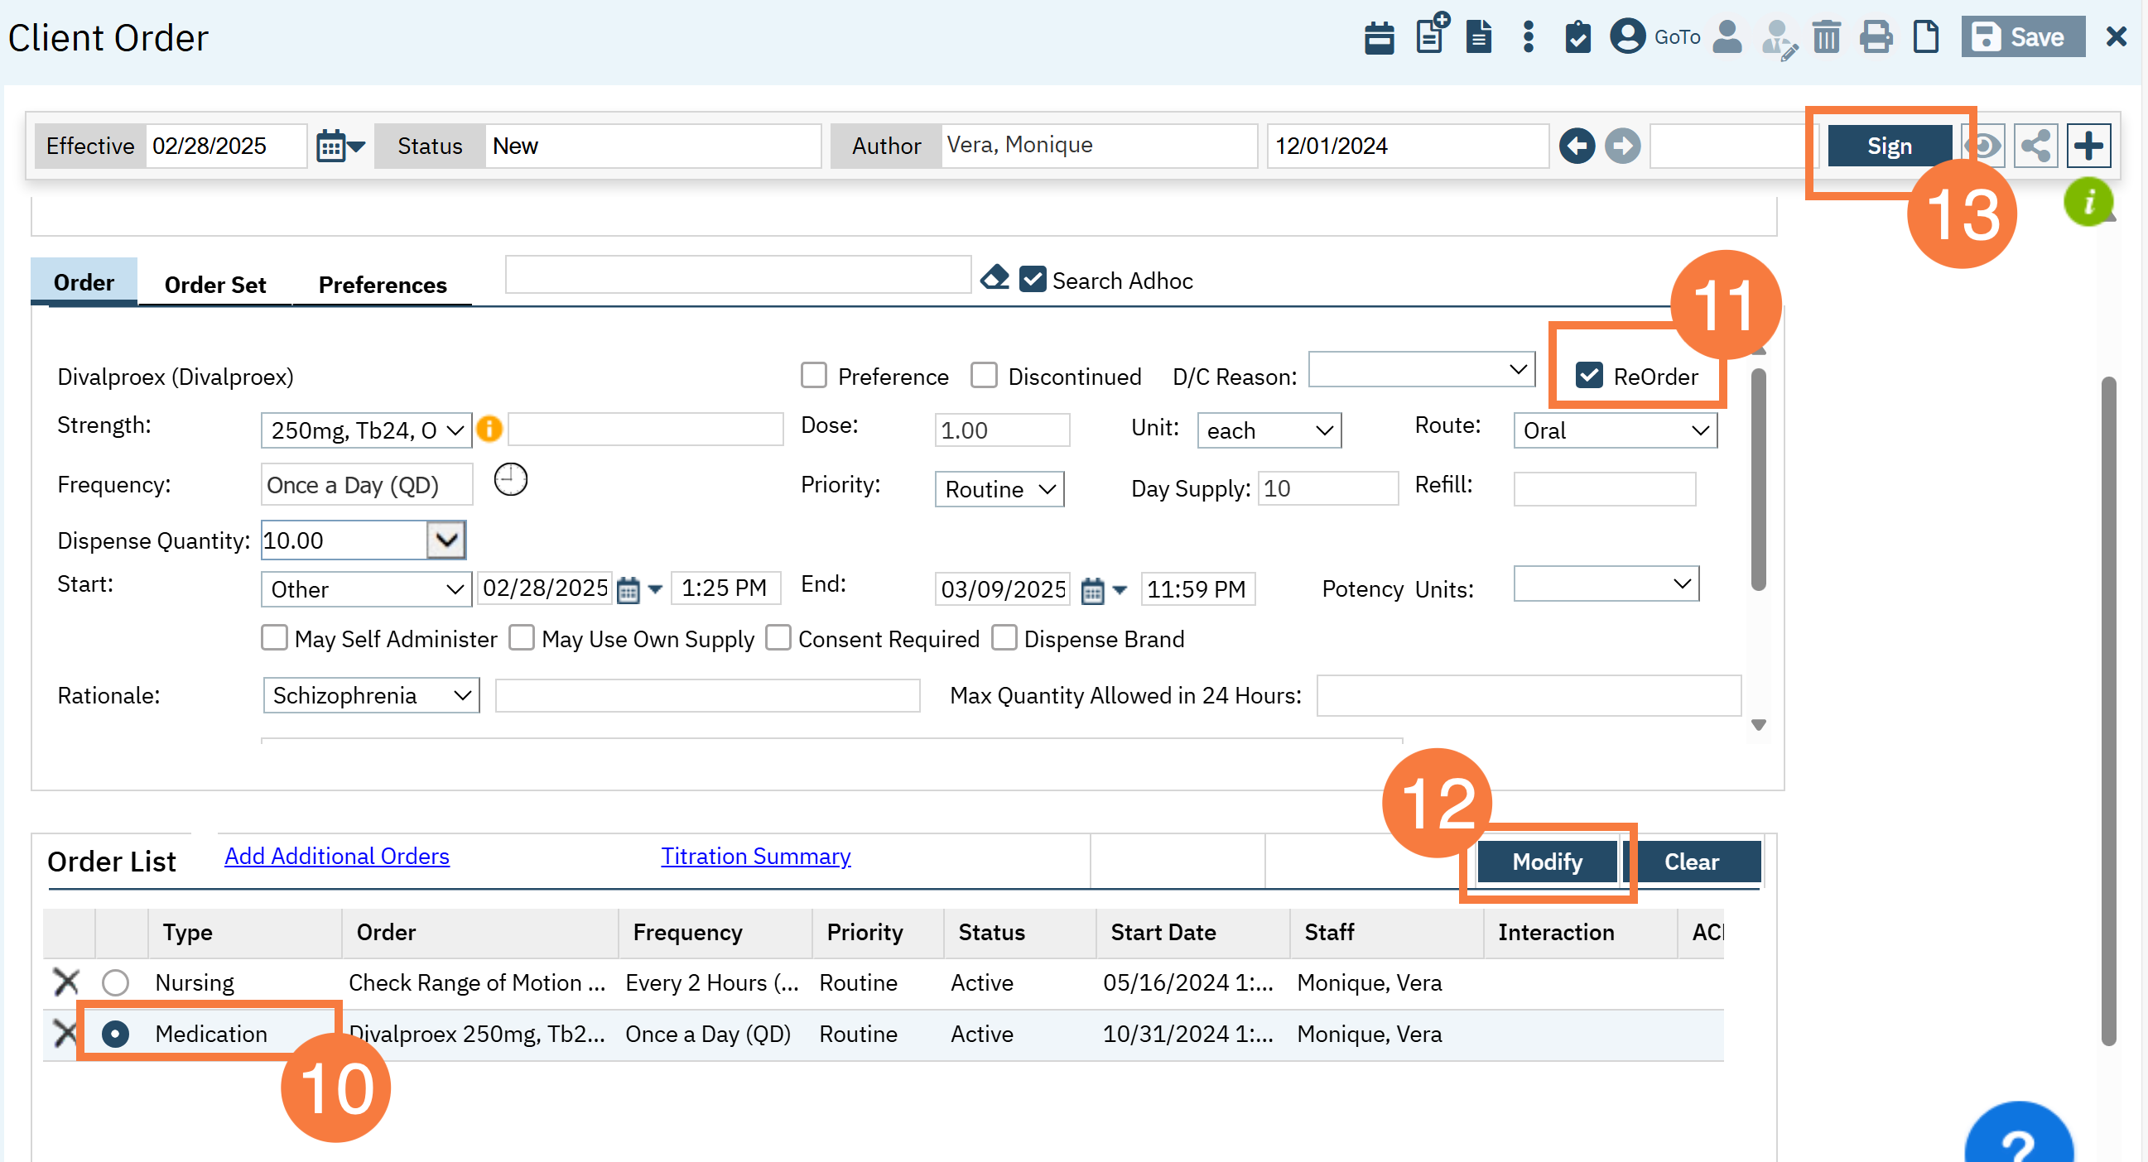The width and height of the screenshot is (2148, 1162).
Task: Click the Day Supply input field
Action: (1327, 488)
